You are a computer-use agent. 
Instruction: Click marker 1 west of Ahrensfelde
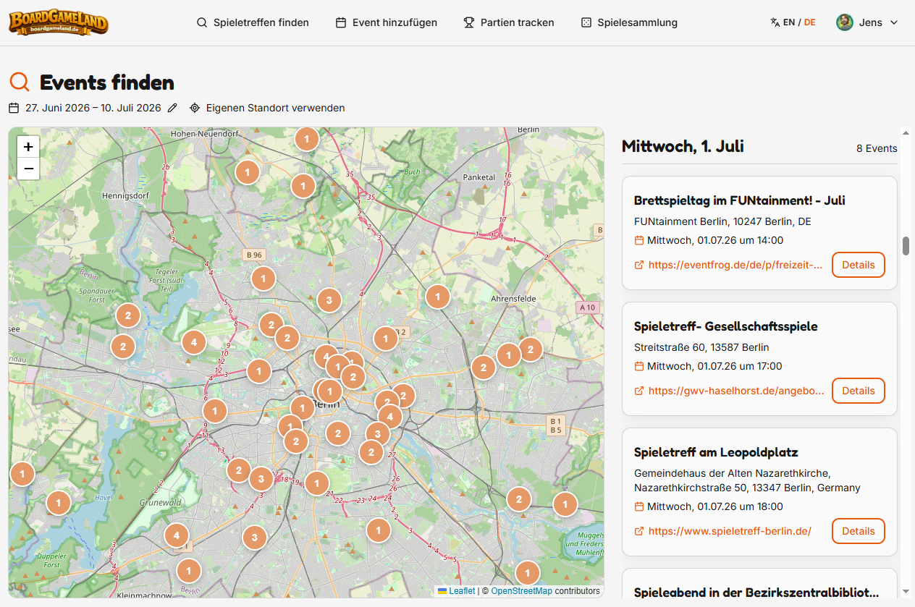point(437,297)
